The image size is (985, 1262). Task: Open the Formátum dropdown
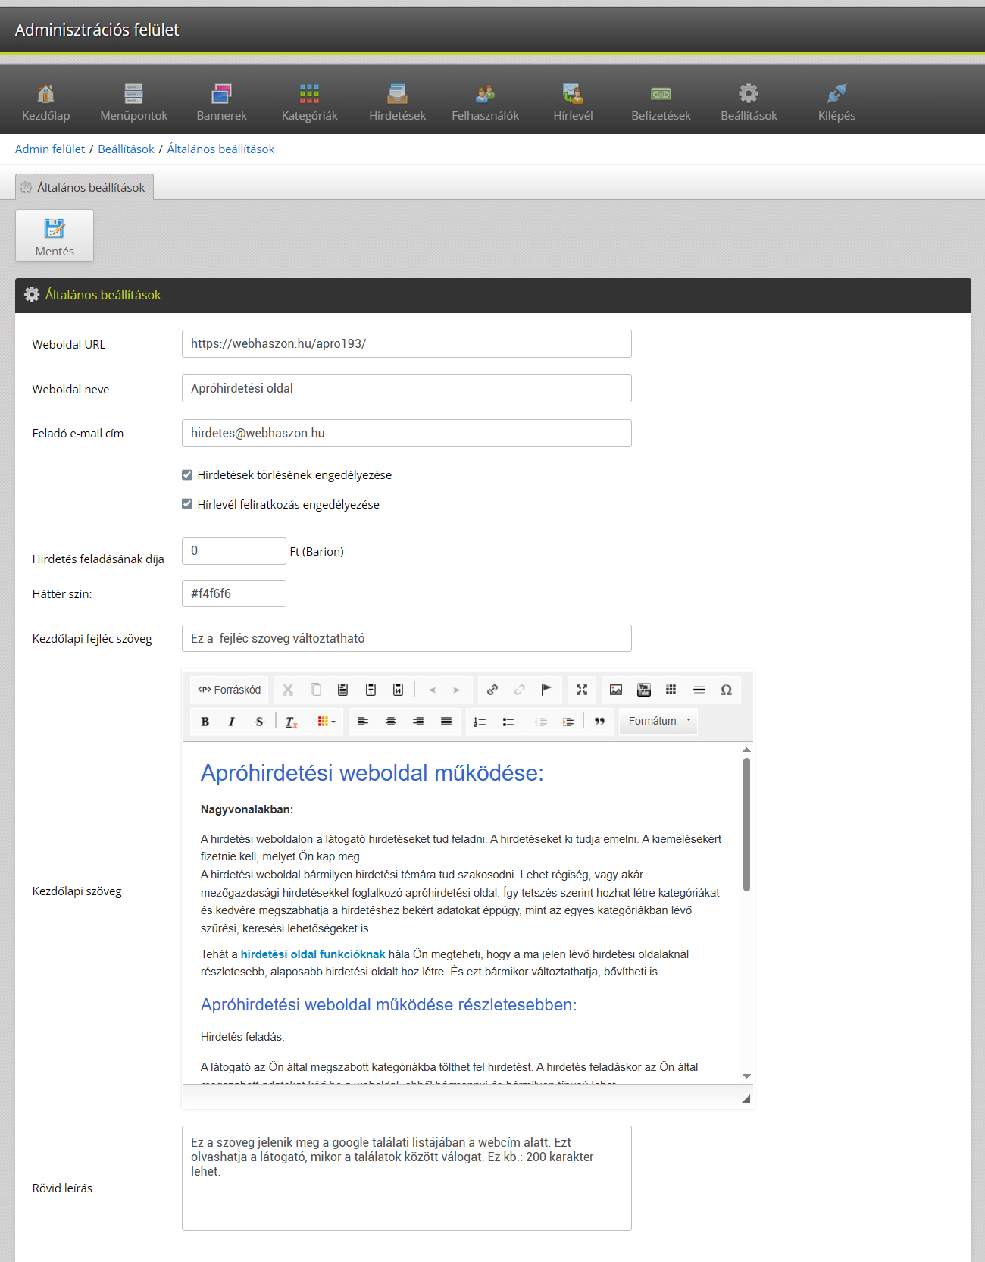pyautogui.click(x=658, y=722)
